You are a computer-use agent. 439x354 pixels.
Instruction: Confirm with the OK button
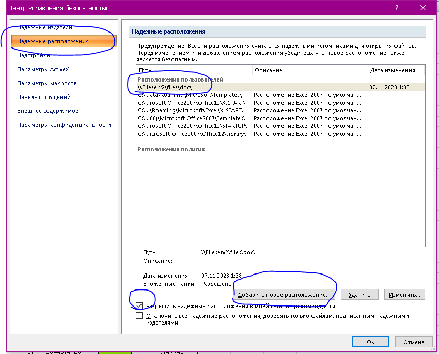(370, 342)
